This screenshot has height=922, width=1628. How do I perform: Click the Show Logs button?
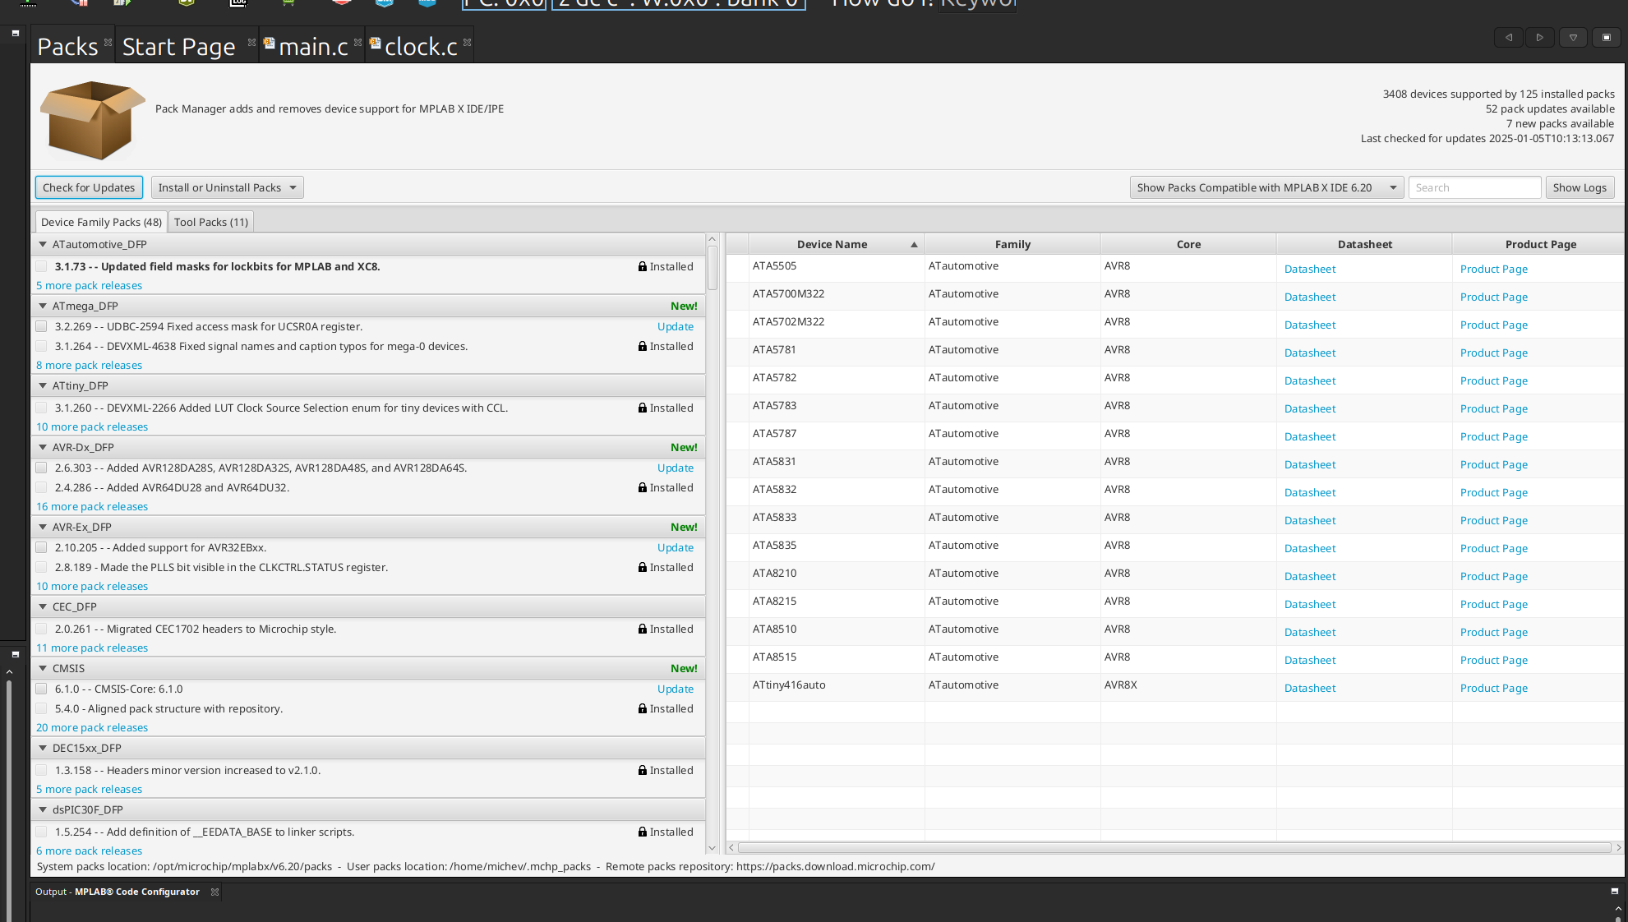click(x=1580, y=187)
